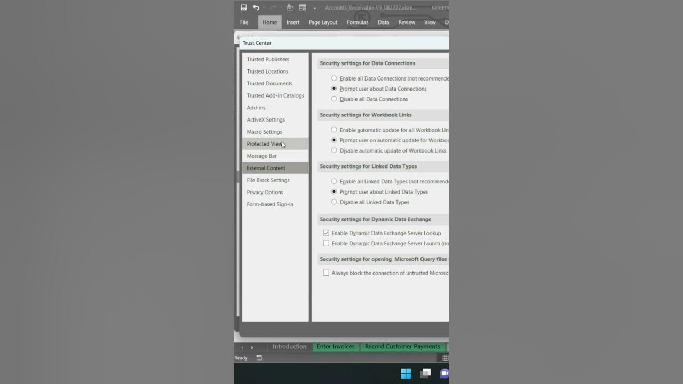Switch to the Insert ribbon tab
The height and width of the screenshot is (384, 683).
[292, 22]
